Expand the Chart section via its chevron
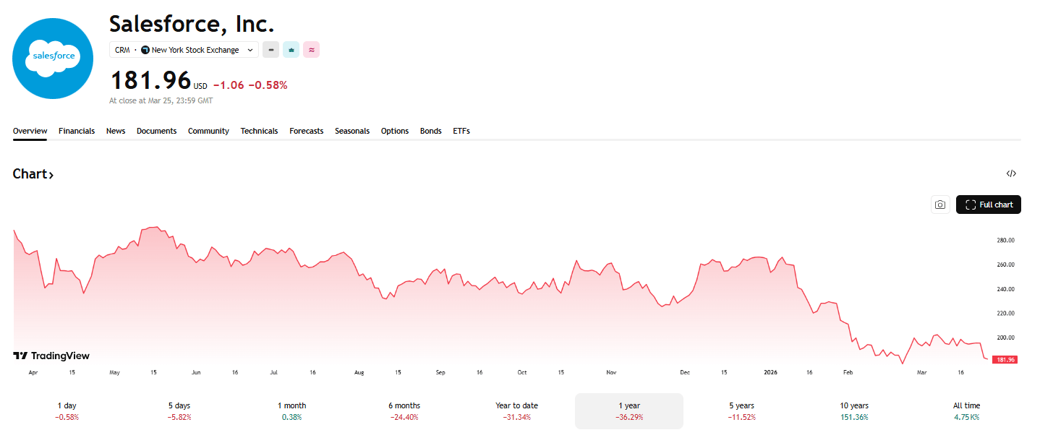 (x=52, y=173)
